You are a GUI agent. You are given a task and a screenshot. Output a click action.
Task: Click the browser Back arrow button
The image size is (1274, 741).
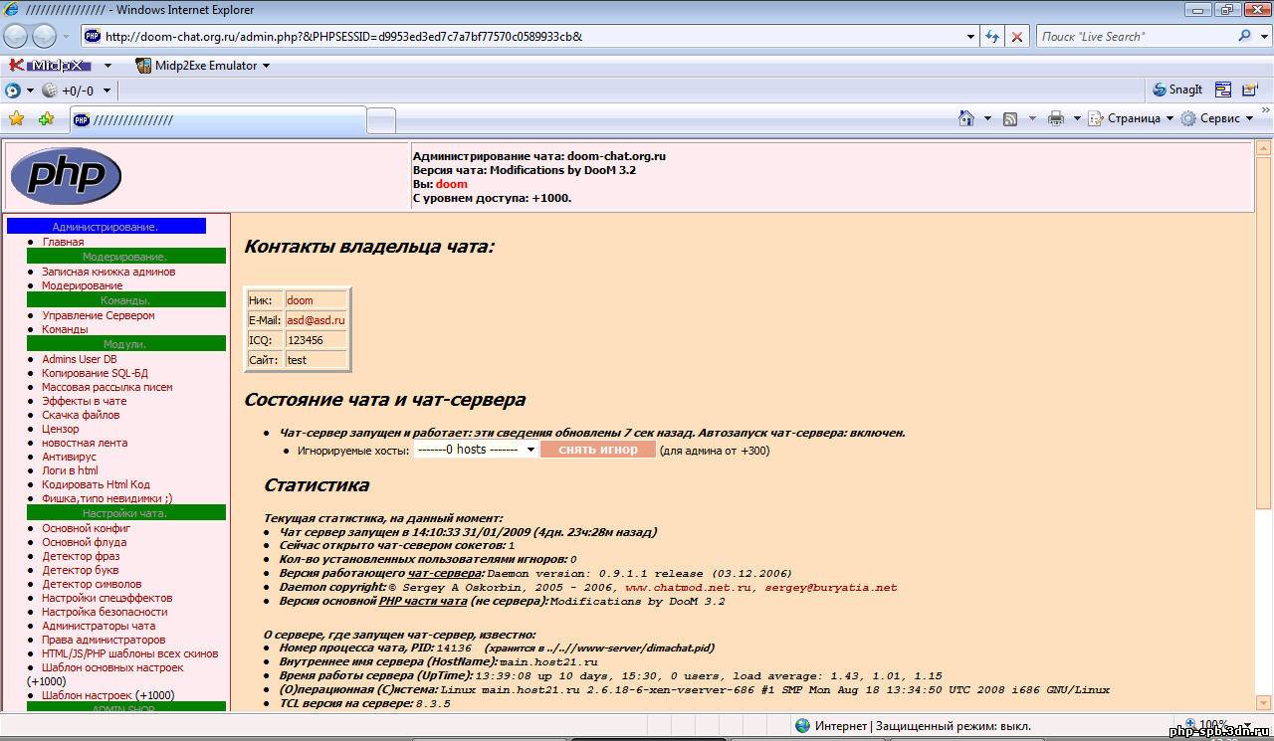16,37
